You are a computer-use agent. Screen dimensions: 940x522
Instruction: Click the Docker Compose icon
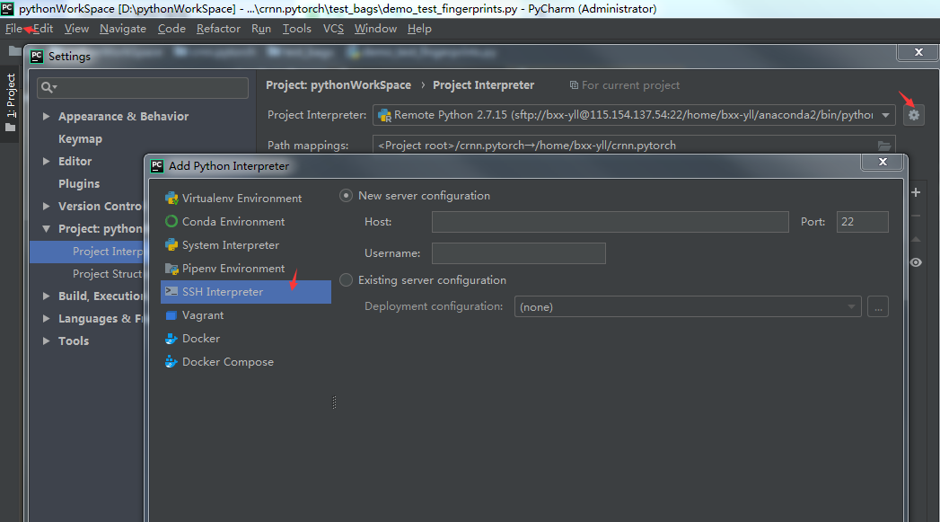tap(171, 362)
